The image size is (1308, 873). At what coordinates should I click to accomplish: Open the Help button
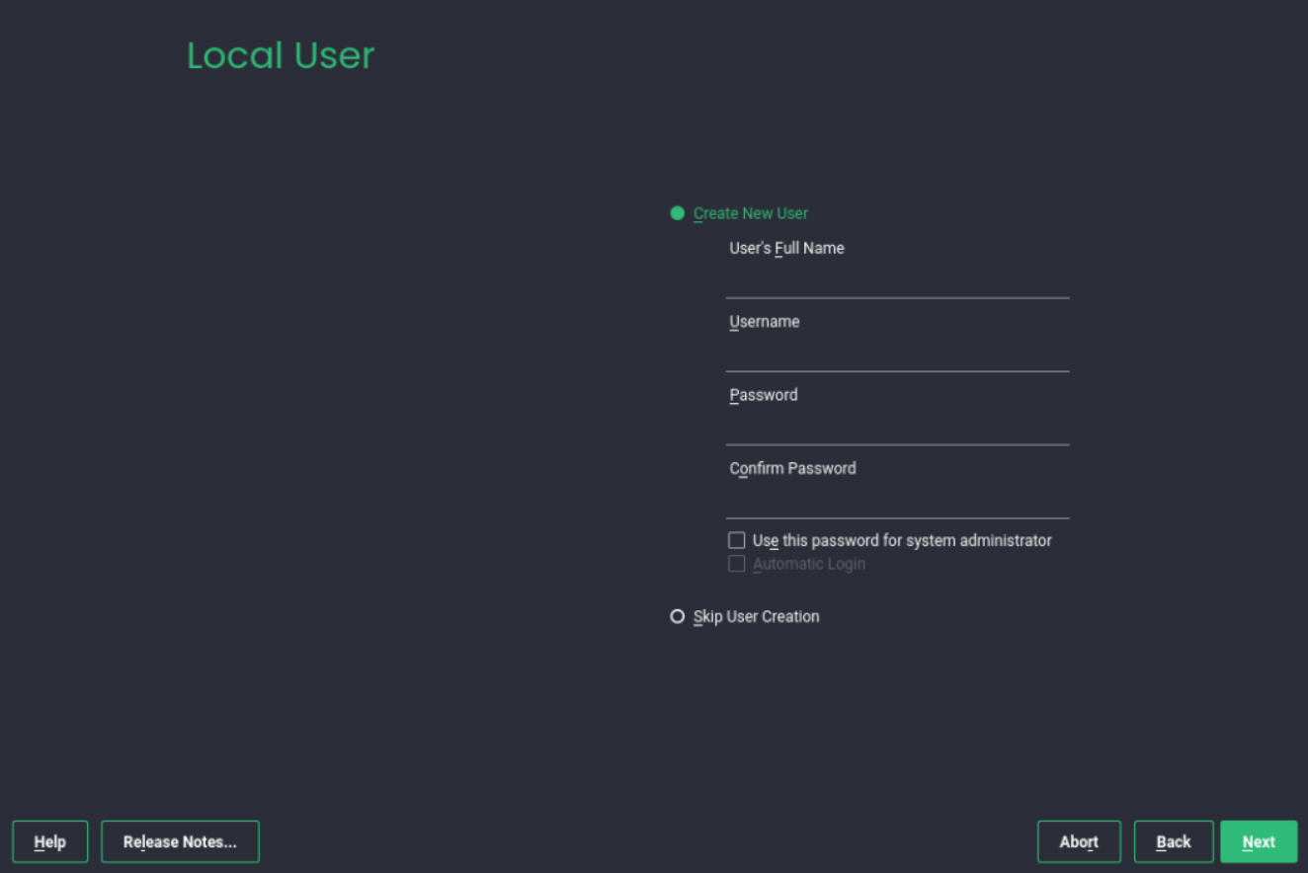coord(50,841)
